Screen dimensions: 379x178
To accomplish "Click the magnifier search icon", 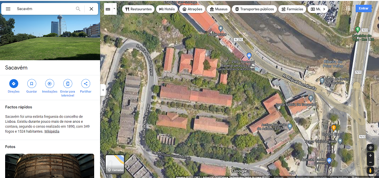I will point(78,9).
